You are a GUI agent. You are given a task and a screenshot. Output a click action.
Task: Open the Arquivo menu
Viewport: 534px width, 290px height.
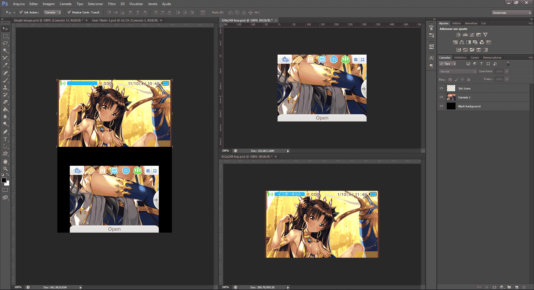click(19, 4)
